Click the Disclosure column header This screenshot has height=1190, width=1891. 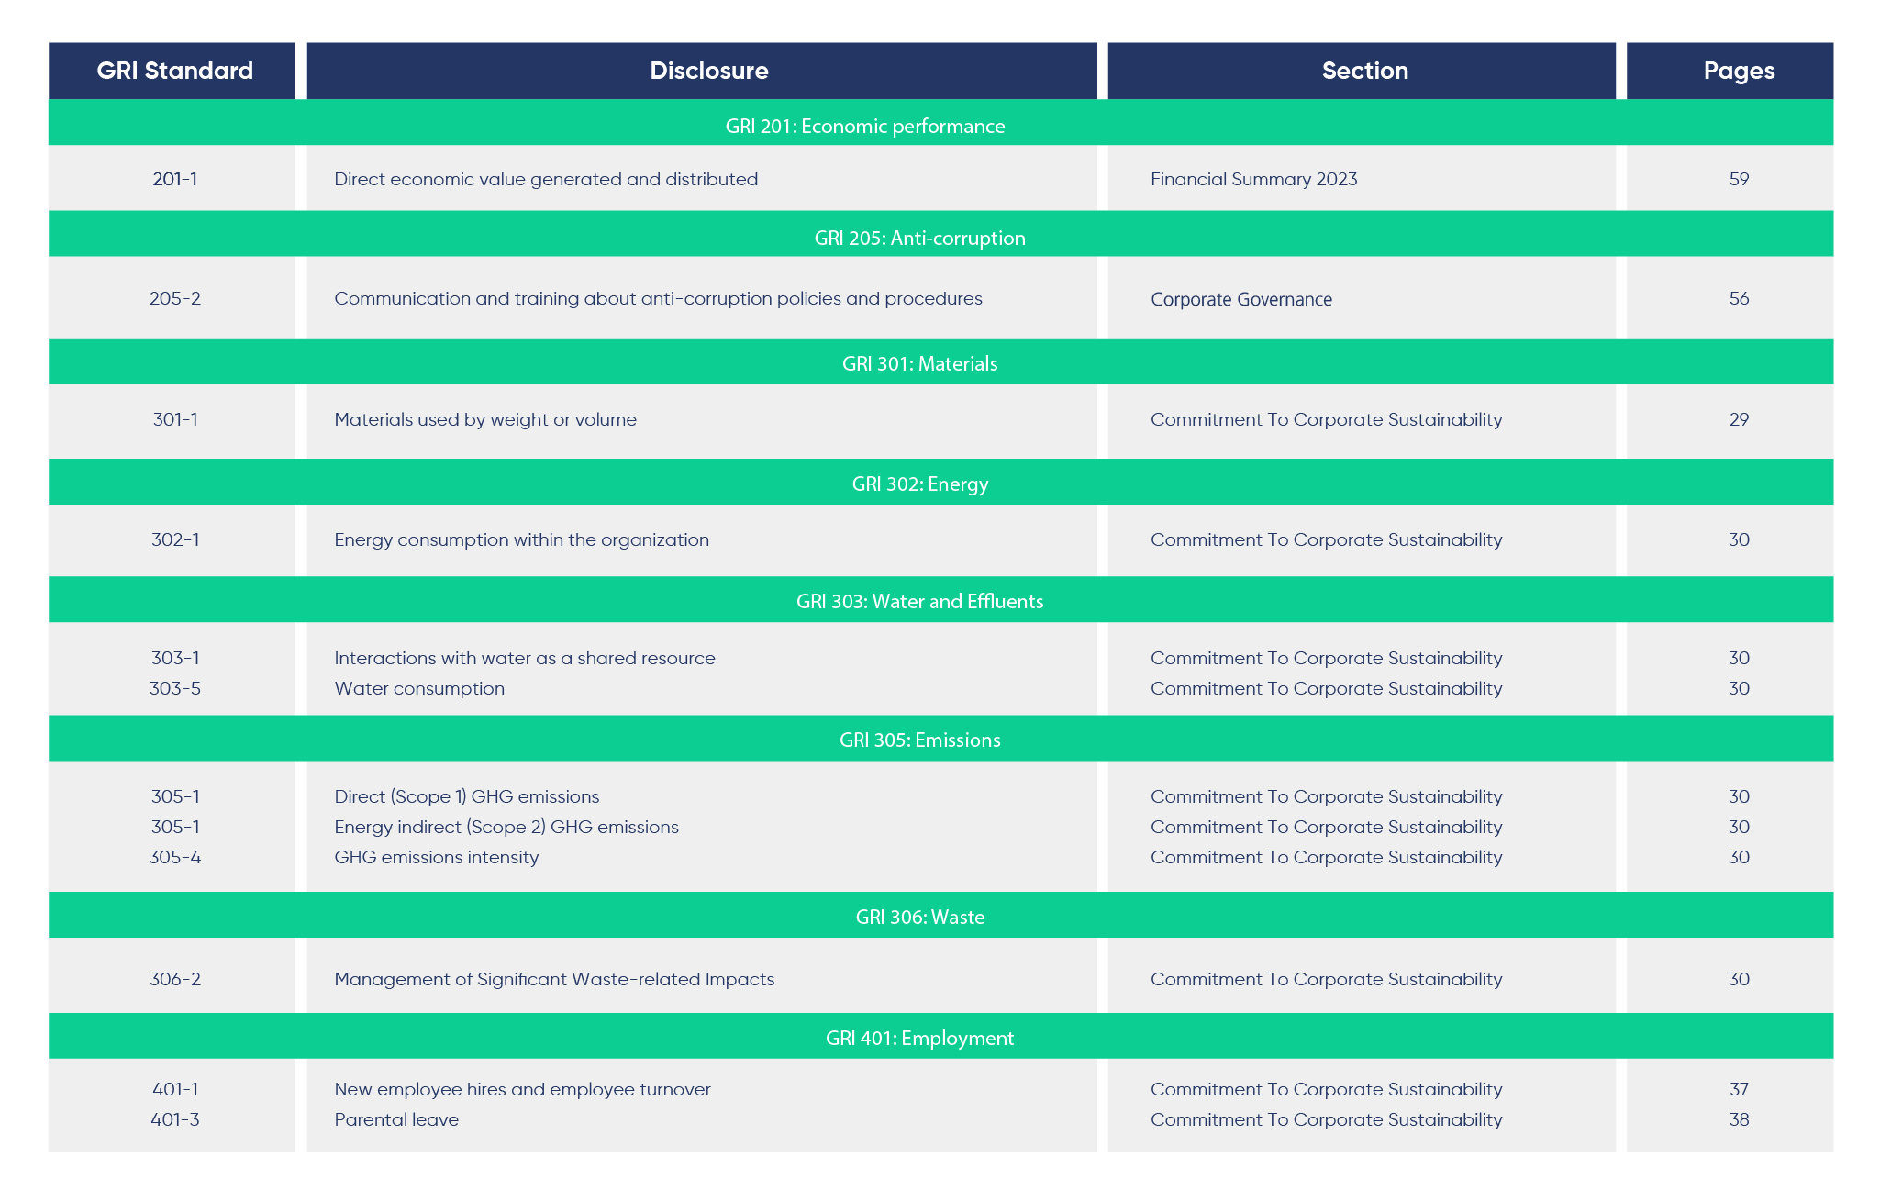click(x=702, y=71)
